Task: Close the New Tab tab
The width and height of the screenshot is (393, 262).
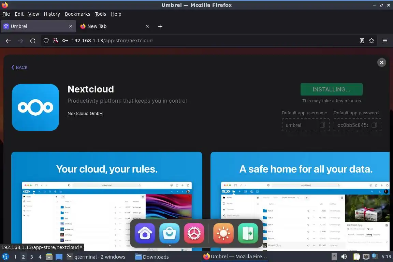Action: coord(147,26)
